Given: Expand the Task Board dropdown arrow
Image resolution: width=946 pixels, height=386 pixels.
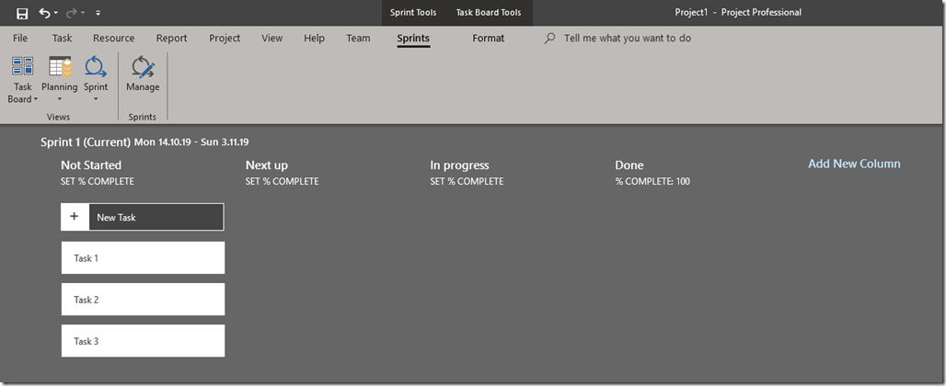Looking at the screenshot, I should click(35, 99).
